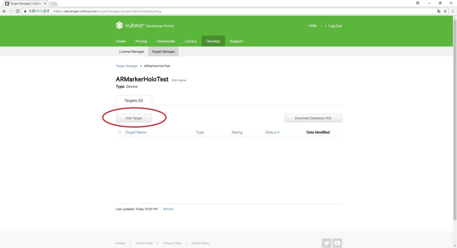Click the browser address bar URL
The width and height of the screenshot is (457, 248).
(x=107, y=11)
